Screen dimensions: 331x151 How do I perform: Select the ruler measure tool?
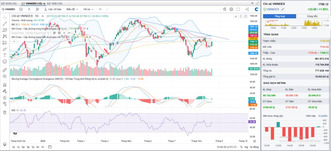click(5, 70)
